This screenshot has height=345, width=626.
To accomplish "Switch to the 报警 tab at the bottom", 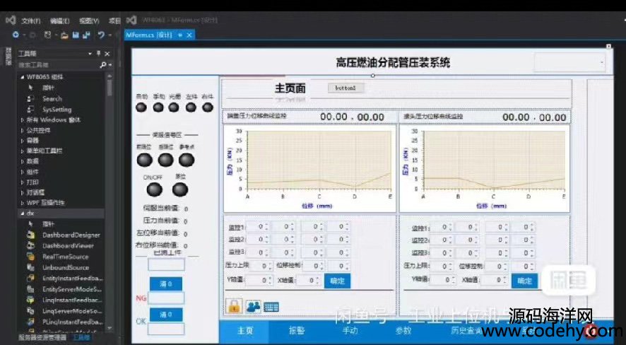I will [x=297, y=331].
